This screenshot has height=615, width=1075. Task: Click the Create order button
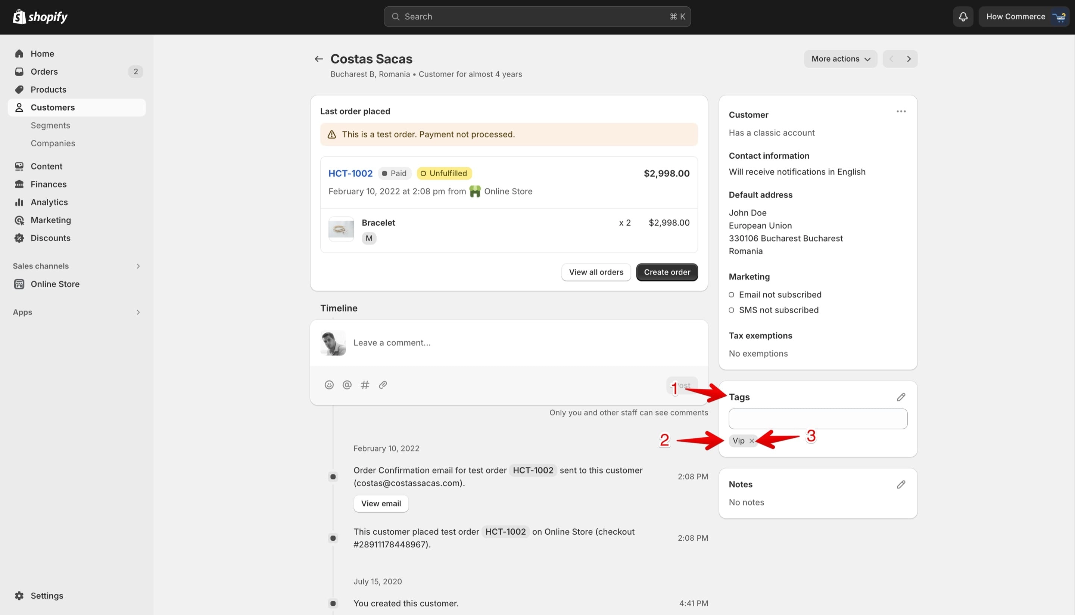[x=667, y=273]
